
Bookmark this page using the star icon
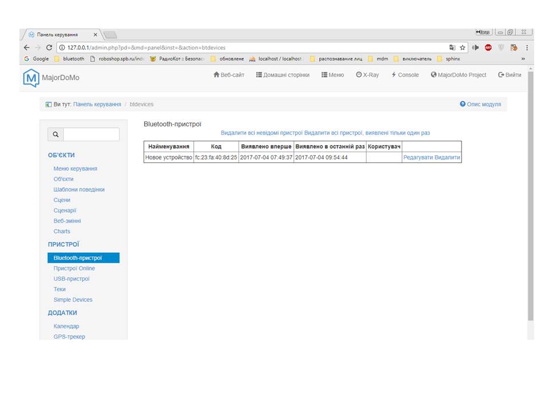click(x=463, y=47)
